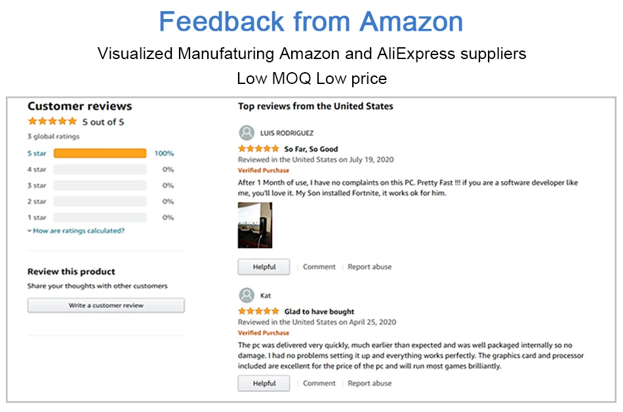Open the review photo thumbnail
Image resolution: width=623 pixels, height=412 pixels.
click(254, 225)
